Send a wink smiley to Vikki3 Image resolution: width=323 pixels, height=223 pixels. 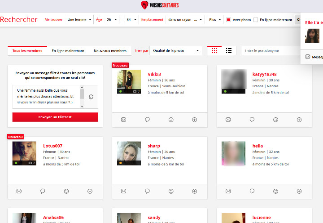coord(171,120)
